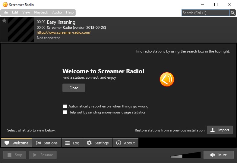Open the File menu
This screenshot has width=237, height=163.
point(5,12)
